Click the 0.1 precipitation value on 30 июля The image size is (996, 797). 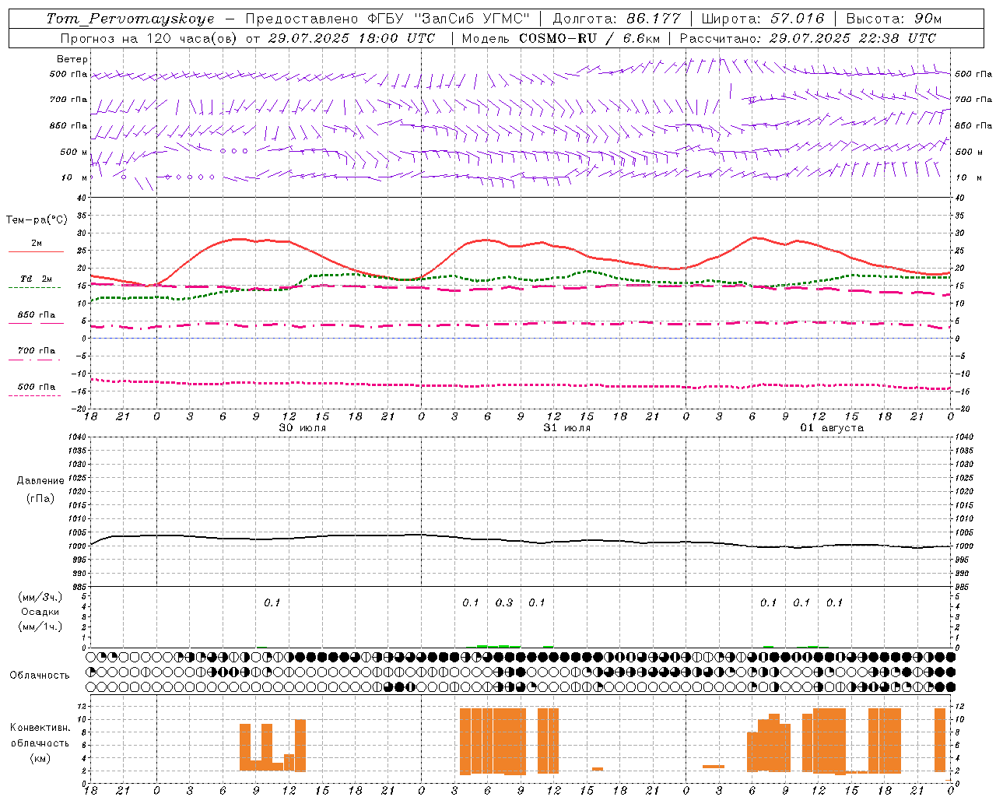coord(272,602)
